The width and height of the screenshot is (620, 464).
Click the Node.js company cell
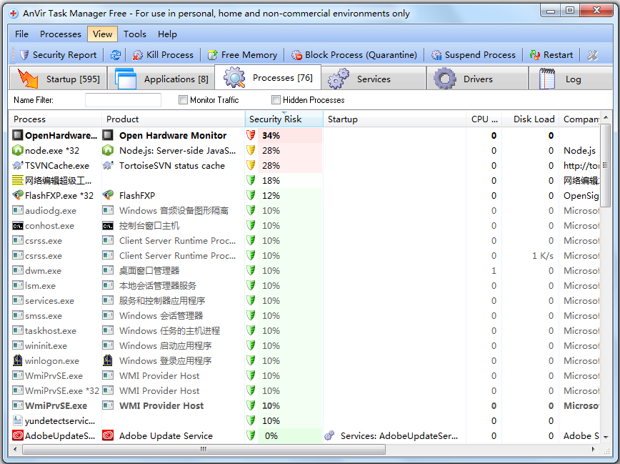click(579, 150)
